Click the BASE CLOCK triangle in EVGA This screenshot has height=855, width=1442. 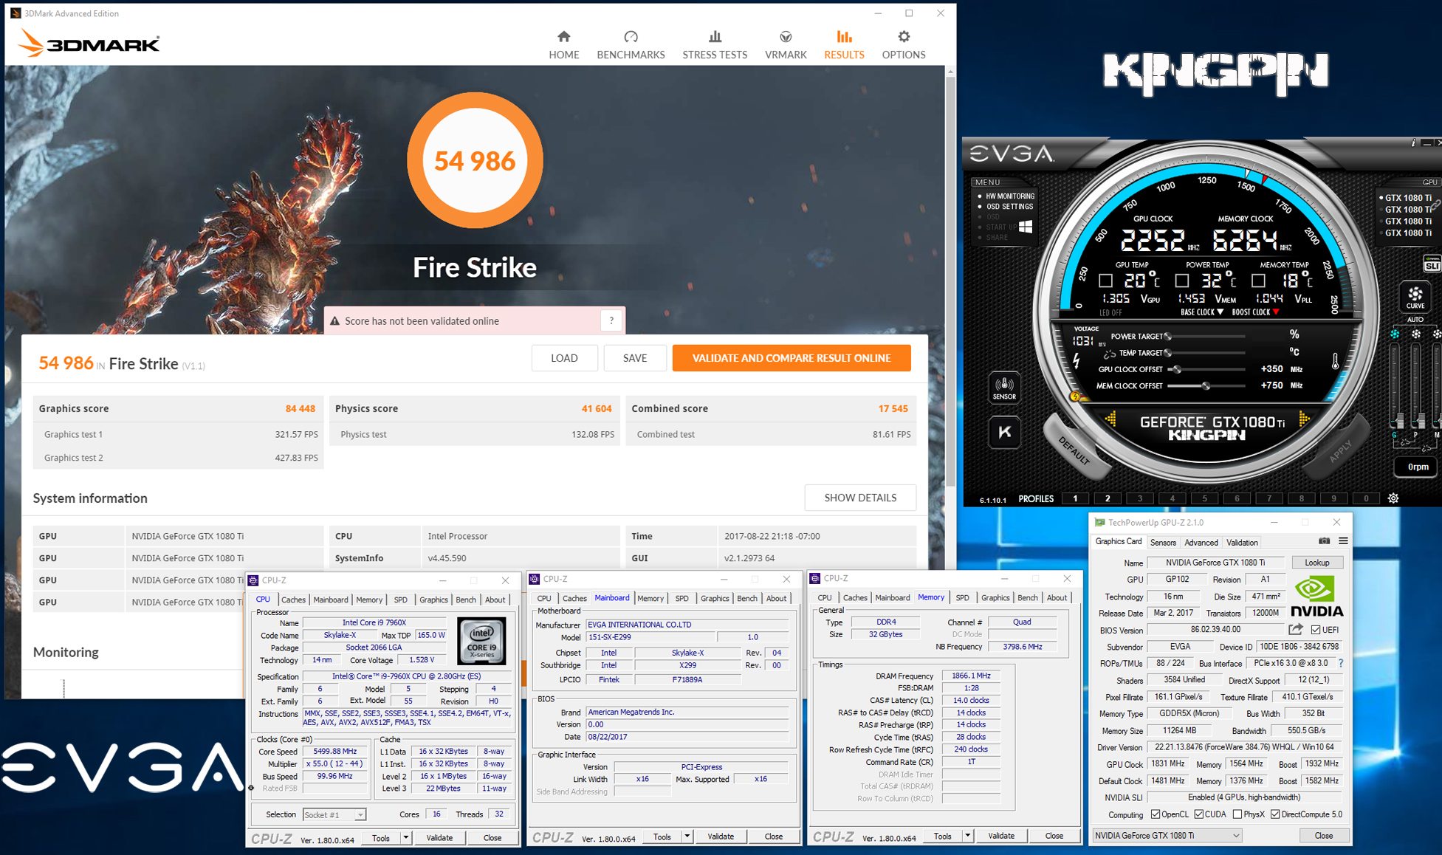point(1220,312)
